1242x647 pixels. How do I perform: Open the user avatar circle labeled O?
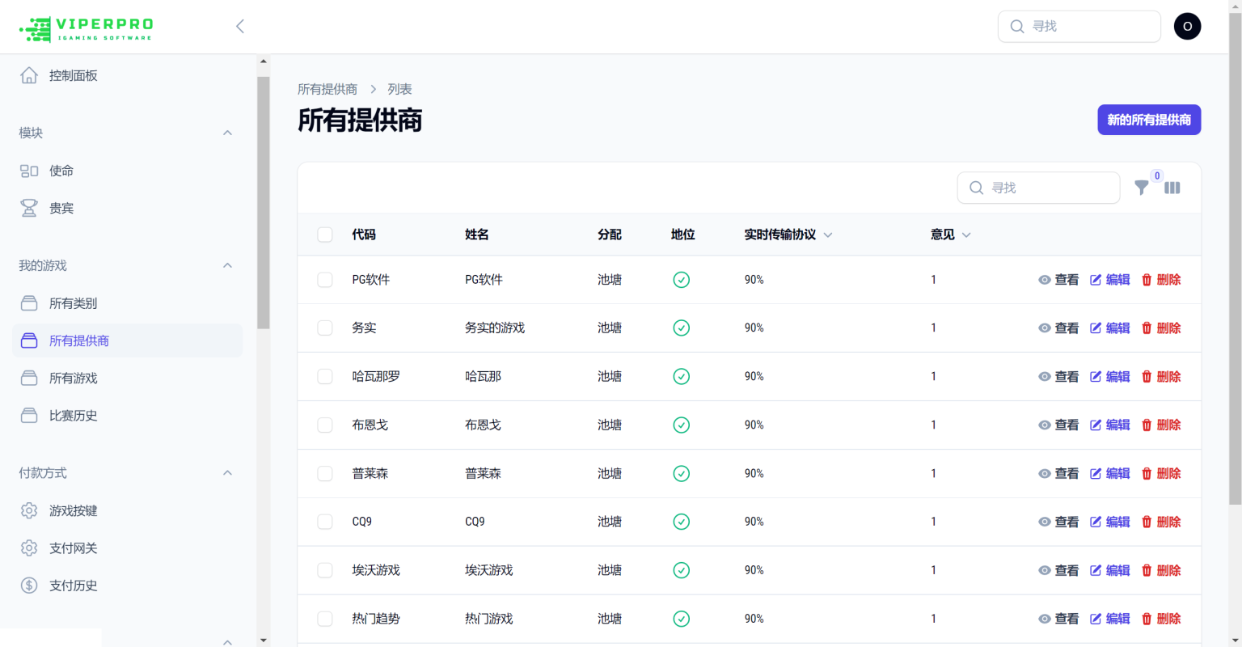(1186, 27)
